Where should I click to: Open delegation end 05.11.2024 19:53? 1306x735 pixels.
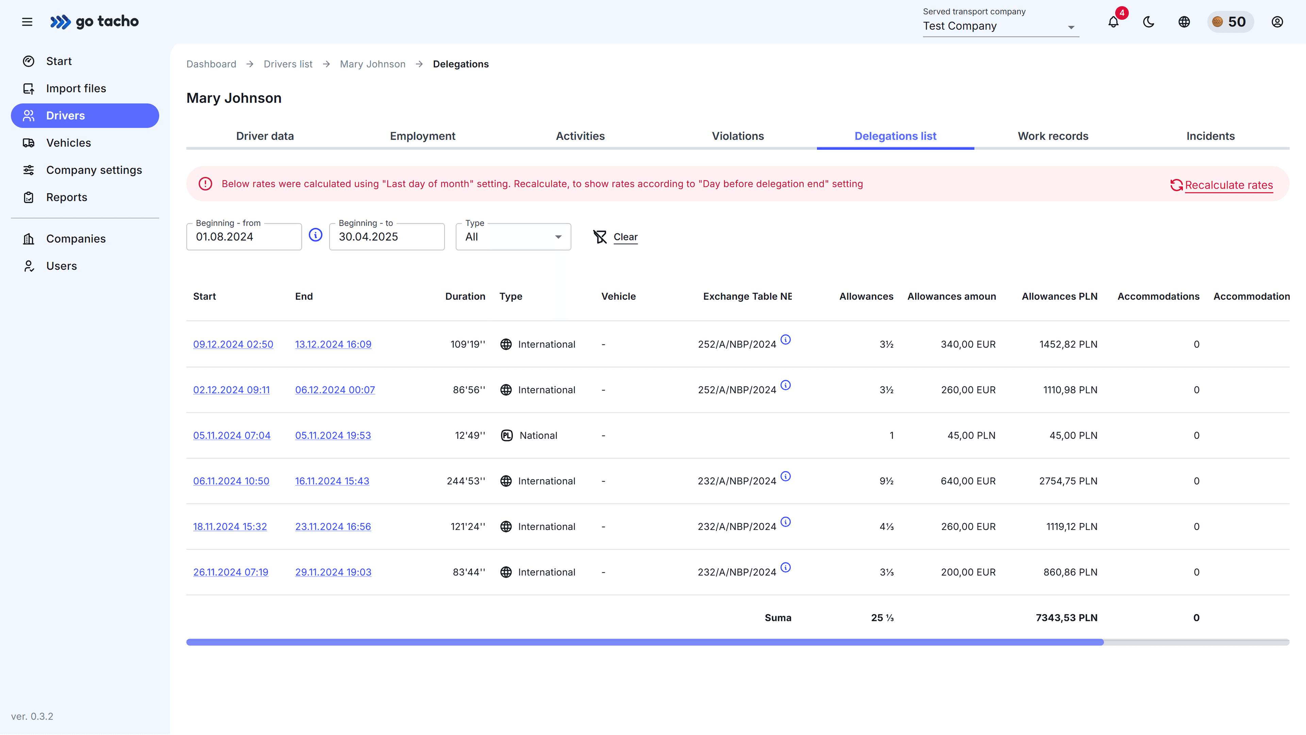click(x=333, y=436)
